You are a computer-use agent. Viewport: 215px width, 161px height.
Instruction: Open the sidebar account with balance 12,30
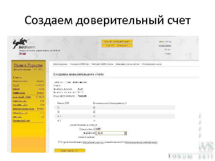point(16,89)
